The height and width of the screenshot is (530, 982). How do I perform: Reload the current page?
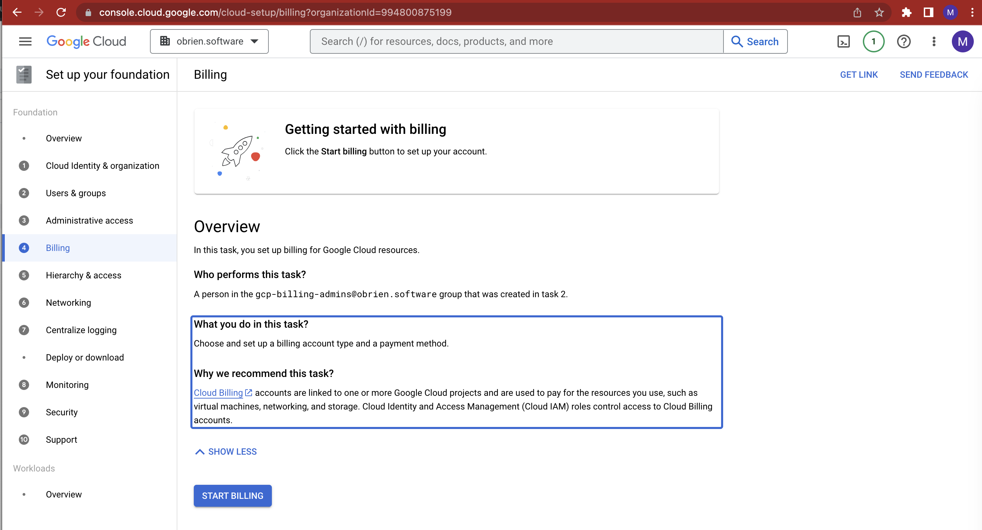click(x=61, y=12)
